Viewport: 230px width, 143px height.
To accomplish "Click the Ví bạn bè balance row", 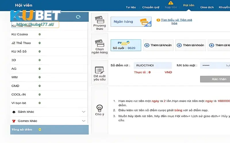I will click(49, 103).
